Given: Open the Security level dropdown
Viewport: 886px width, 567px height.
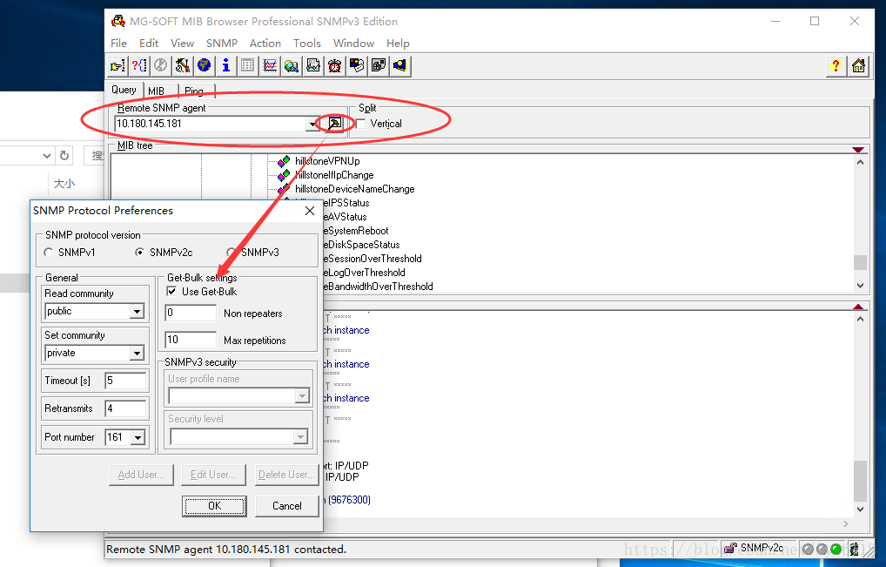Looking at the screenshot, I should click(x=300, y=436).
